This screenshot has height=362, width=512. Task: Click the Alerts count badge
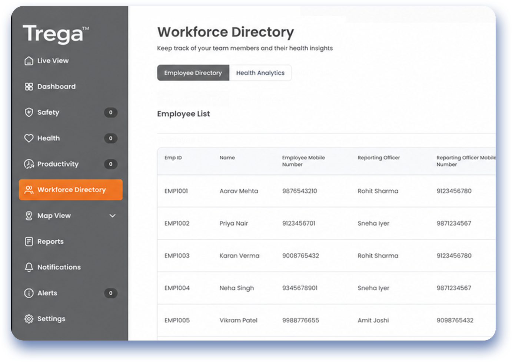(x=111, y=293)
